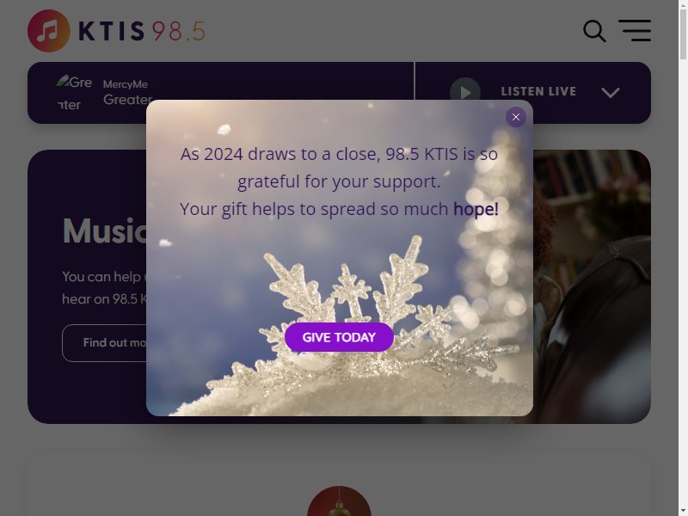The width and height of the screenshot is (688, 516).
Task: Click the KTIS music note logo icon
Action: [49, 31]
